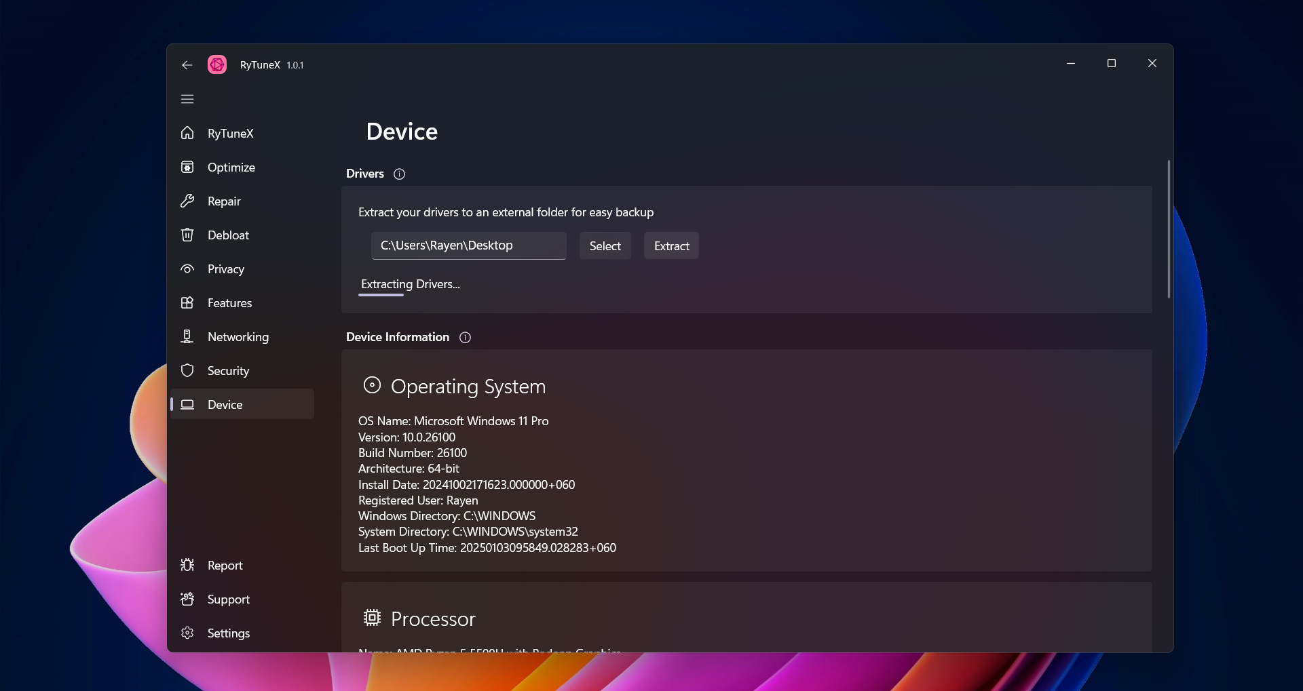Click the Networking icon in sidebar
This screenshot has width=1303, height=691.
187,336
